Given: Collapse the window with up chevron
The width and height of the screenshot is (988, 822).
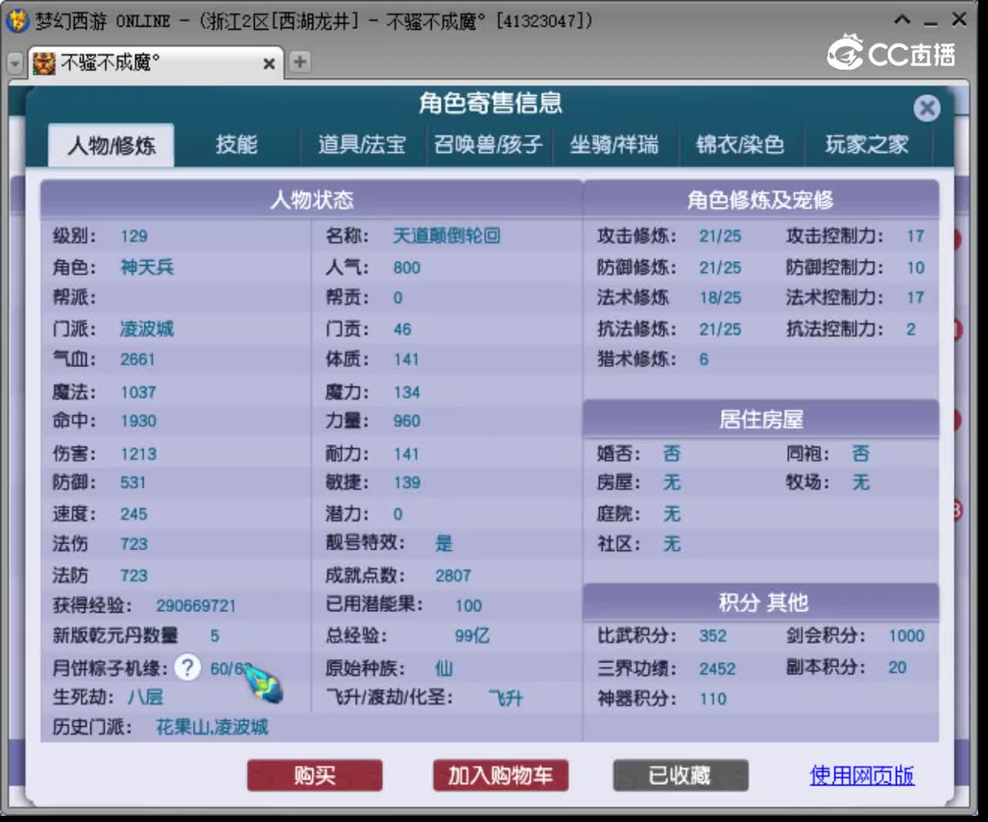Looking at the screenshot, I should 902,20.
